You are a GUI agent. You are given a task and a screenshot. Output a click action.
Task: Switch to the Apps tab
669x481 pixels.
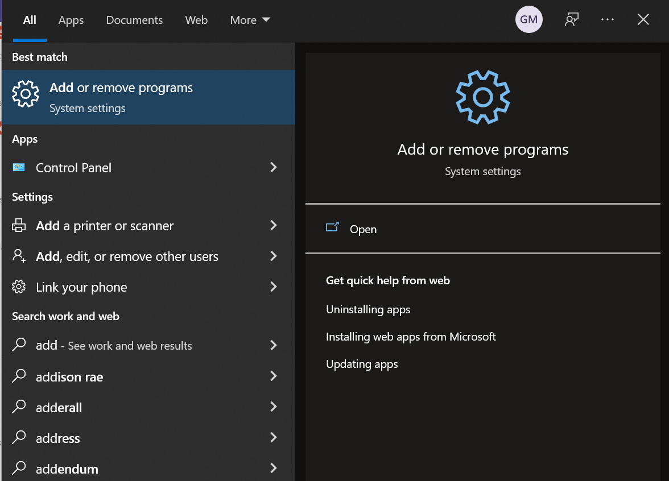[x=71, y=20]
